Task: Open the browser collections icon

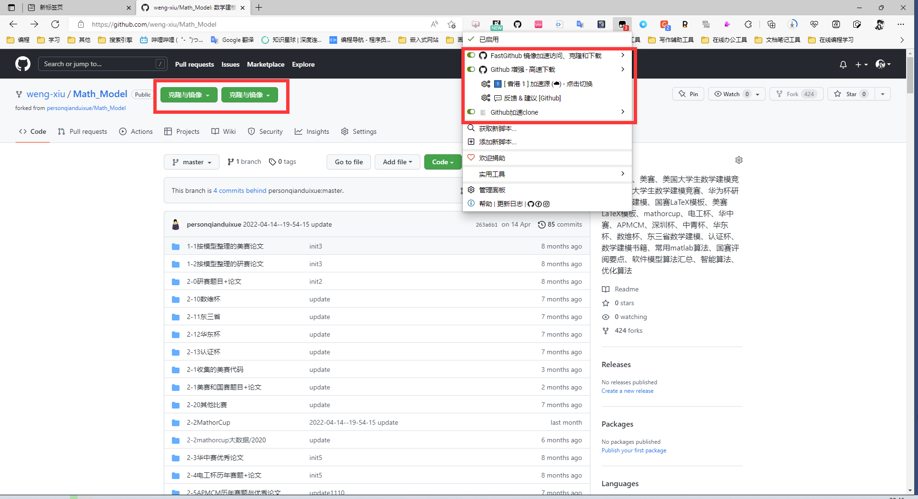Action: click(x=771, y=24)
